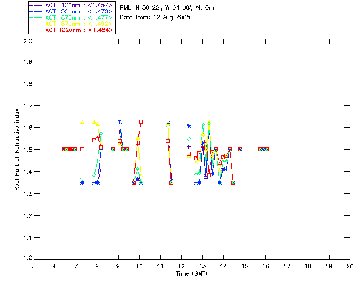The width and height of the screenshot is (360, 288).
Task: Click the x-axis tick label 16
Action: click(x=266, y=266)
